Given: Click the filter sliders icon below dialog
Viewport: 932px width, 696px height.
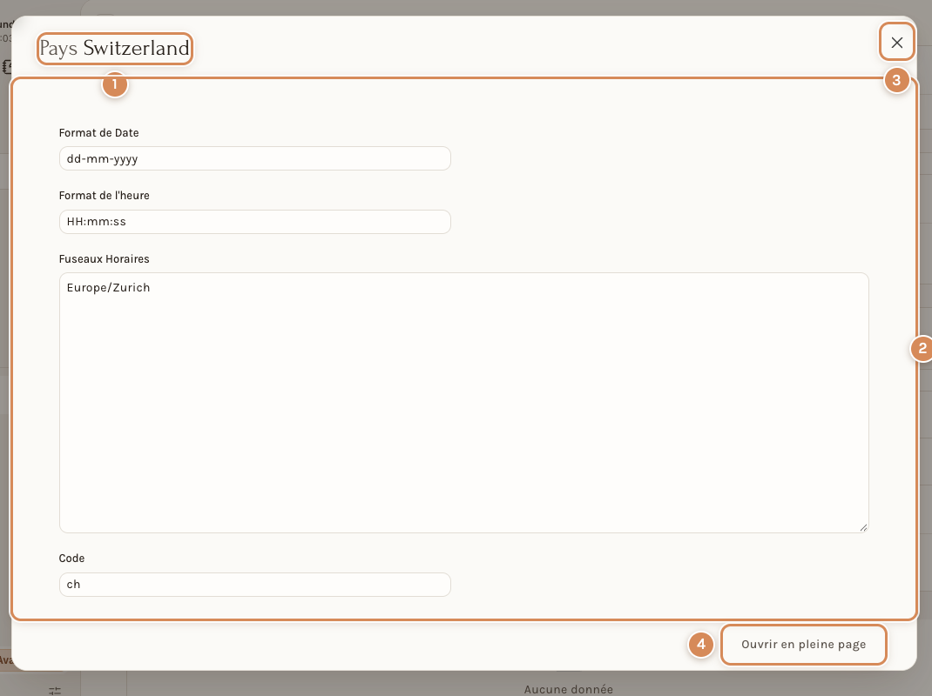Looking at the screenshot, I should pos(55,690).
